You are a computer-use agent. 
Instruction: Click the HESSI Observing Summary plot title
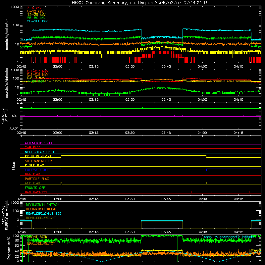pyautogui.click(x=140, y=3)
